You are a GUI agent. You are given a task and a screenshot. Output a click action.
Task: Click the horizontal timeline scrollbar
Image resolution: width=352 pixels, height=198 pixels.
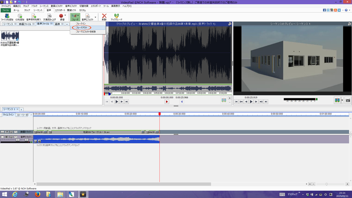pos(124,184)
